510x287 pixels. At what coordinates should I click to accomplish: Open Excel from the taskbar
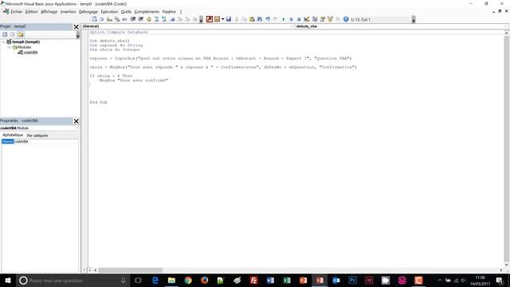pyautogui.click(x=287, y=280)
